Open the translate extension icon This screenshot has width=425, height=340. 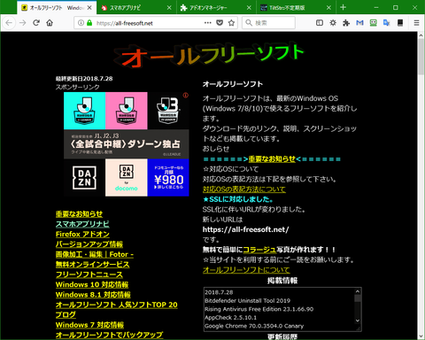[x=387, y=23]
